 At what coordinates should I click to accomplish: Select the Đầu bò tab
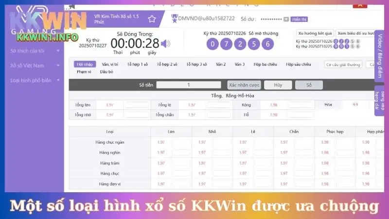tap(106, 72)
